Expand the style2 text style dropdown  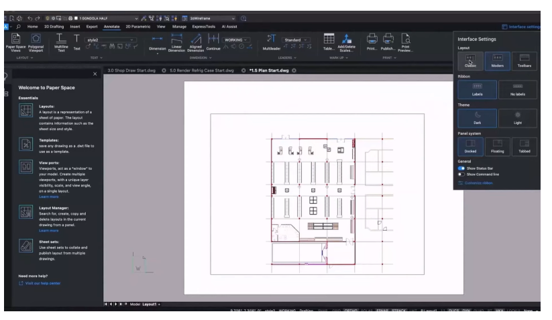pyautogui.click(x=112, y=40)
